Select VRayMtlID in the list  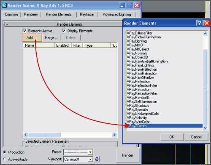pos(164,45)
